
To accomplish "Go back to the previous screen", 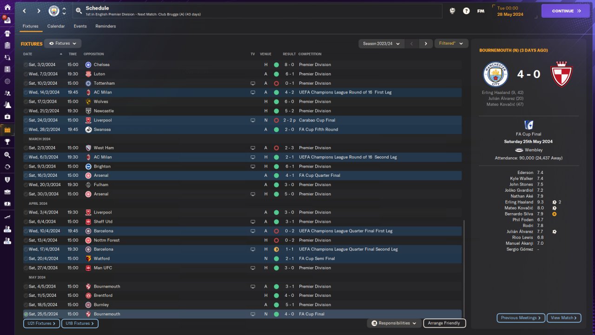I will [24, 11].
